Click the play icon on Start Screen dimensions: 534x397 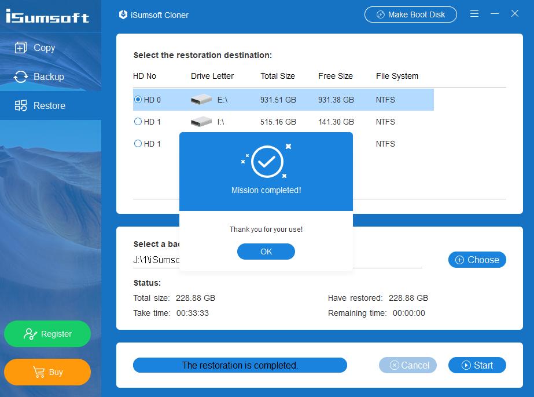click(x=466, y=365)
